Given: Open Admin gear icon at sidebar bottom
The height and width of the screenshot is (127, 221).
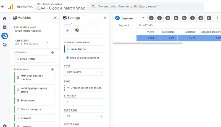Looking at the screenshot, I should click(5, 126).
